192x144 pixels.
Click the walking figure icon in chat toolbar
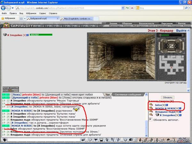coord(107,140)
